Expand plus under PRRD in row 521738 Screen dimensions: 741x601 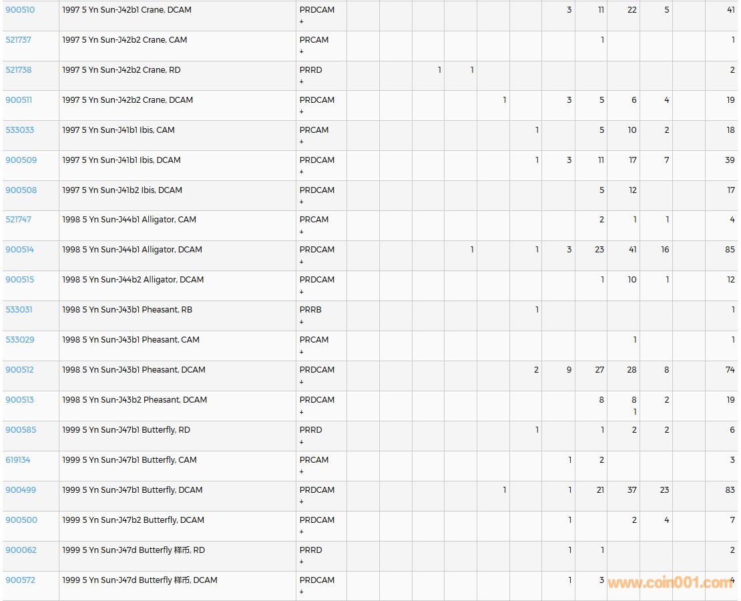click(302, 81)
